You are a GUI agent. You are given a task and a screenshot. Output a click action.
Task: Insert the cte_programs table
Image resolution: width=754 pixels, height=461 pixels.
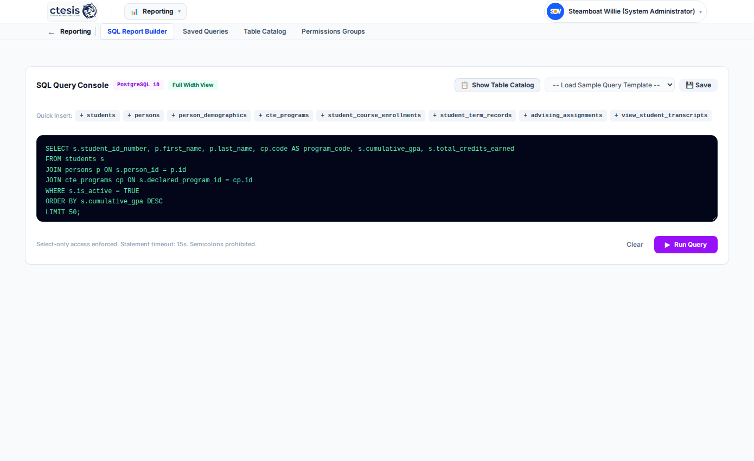pos(284,116)
